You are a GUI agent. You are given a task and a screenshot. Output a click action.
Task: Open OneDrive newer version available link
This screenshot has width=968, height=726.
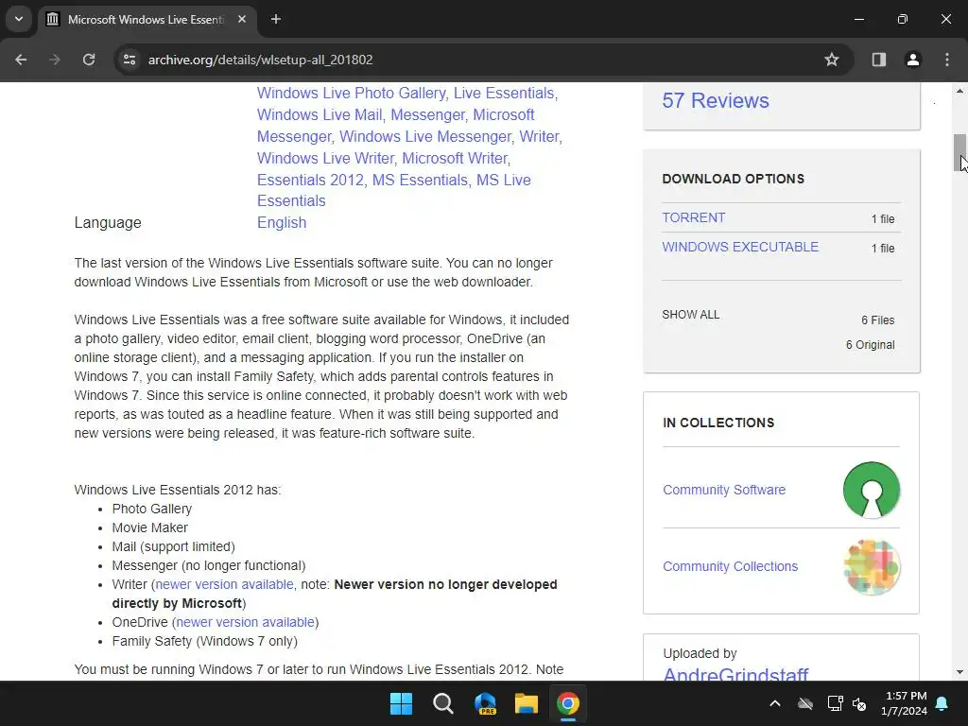click(x=245, y=622)
